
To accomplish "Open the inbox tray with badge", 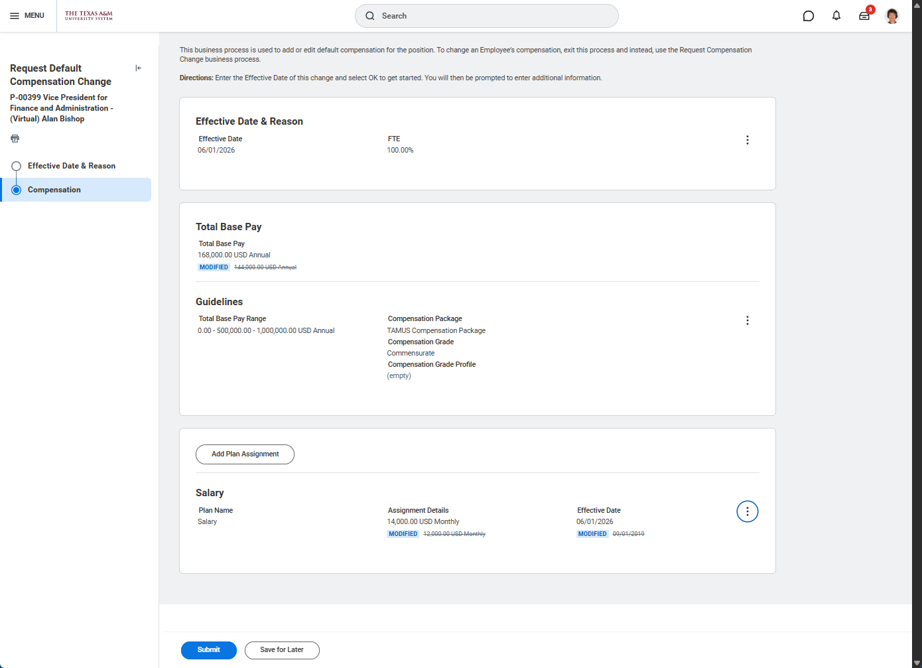I will (864, 16).
